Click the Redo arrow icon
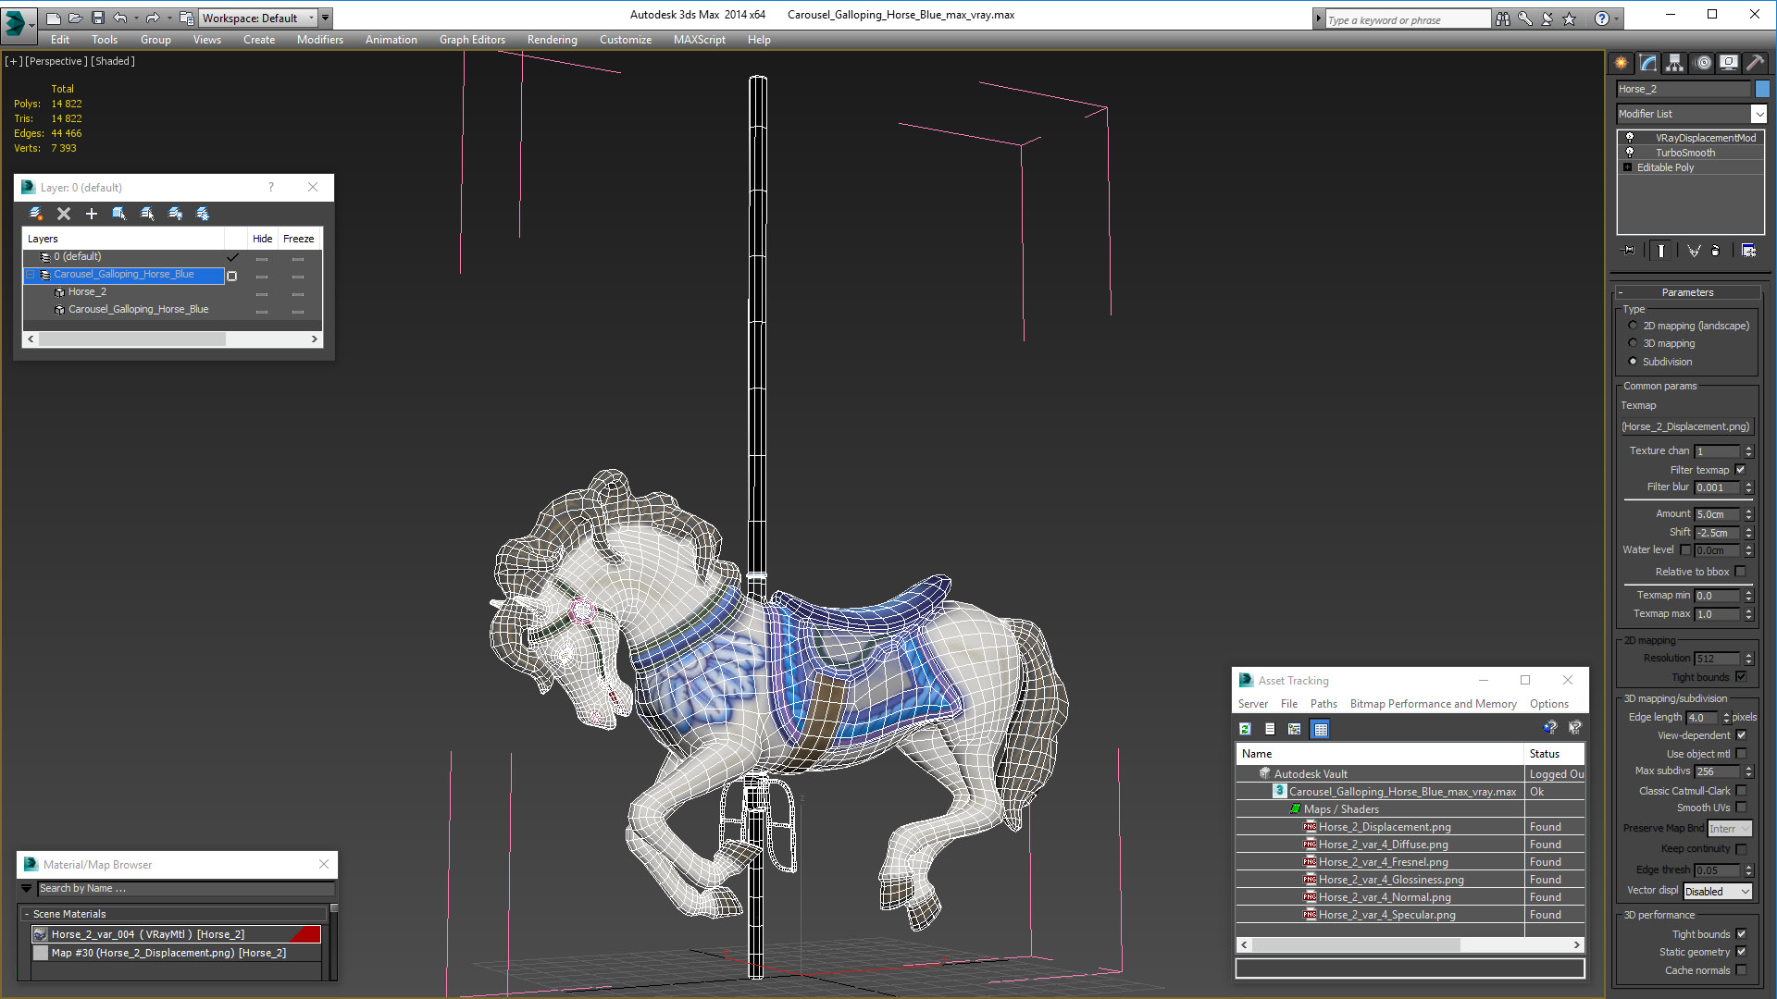This screenshot has height=999, width=1777. tap(153, 18)
